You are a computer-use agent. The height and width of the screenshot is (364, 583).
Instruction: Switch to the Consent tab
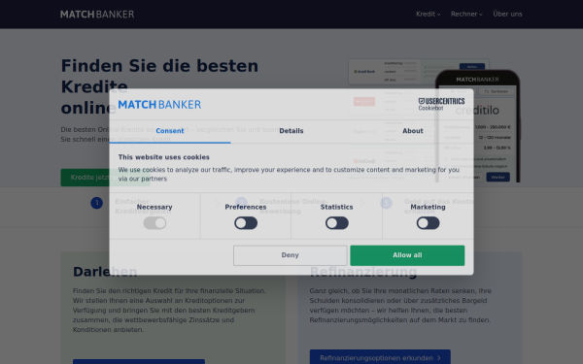tap(170, 131)
